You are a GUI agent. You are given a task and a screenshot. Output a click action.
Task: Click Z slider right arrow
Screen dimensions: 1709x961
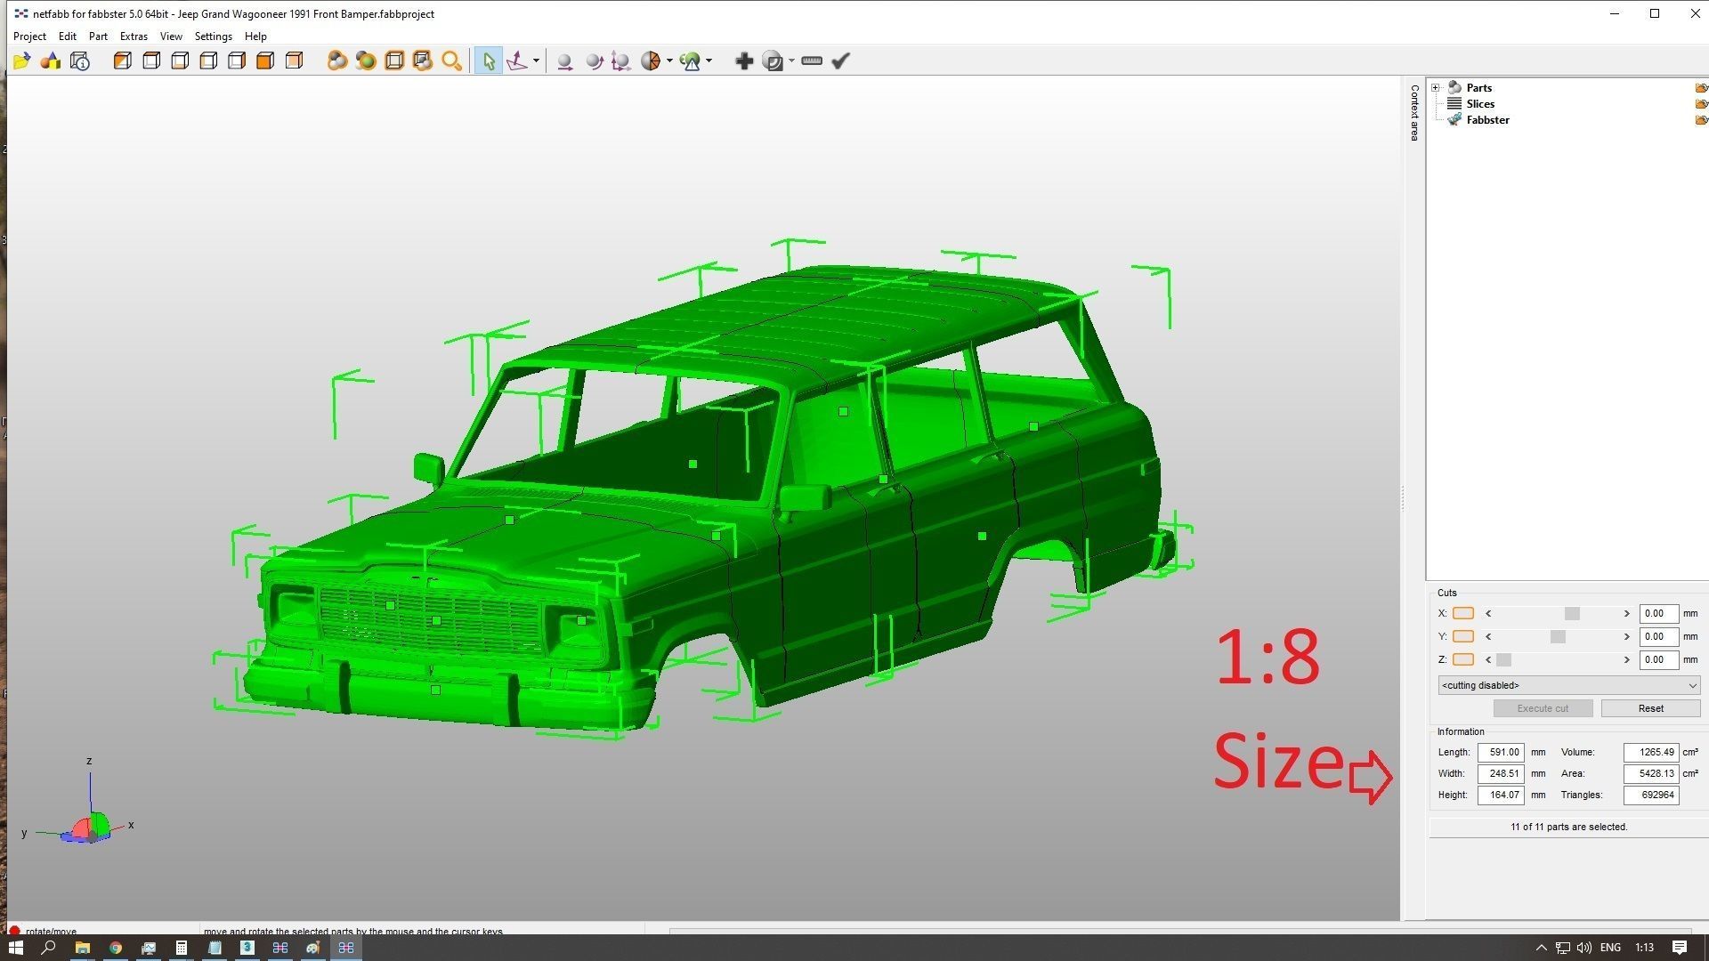1626,660
